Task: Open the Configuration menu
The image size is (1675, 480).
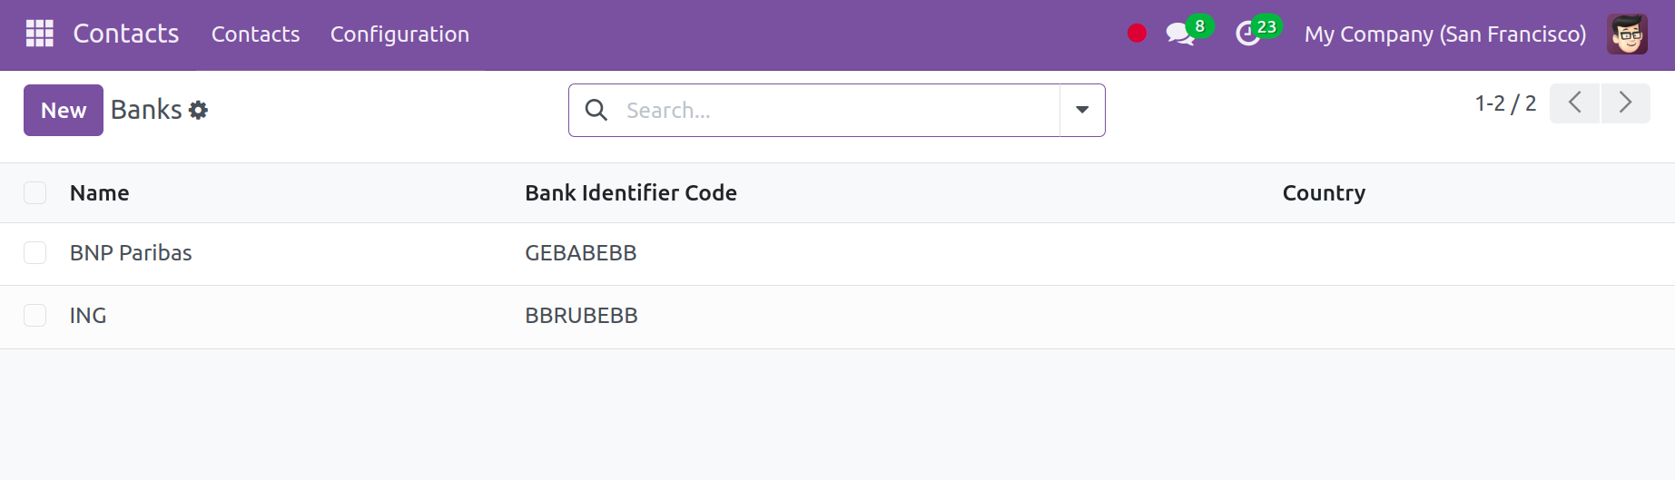Action: (x=399, y=34)
